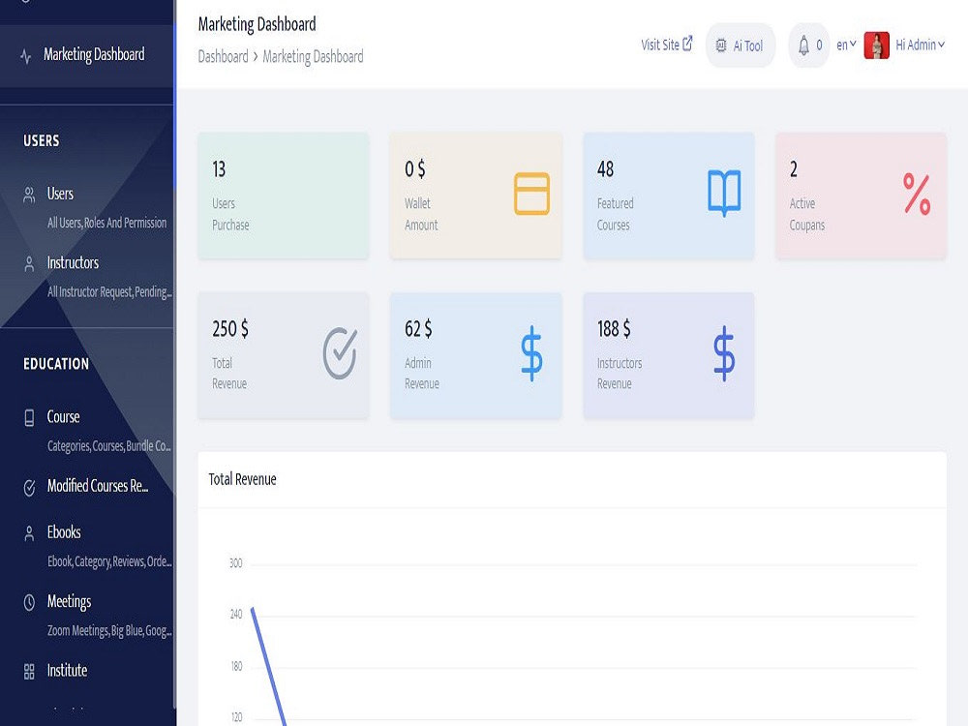Open Modified Courses Re... sidebar item
Image resolution: width=968 pixels, height=726 pixels.
(x=98, y=487)
